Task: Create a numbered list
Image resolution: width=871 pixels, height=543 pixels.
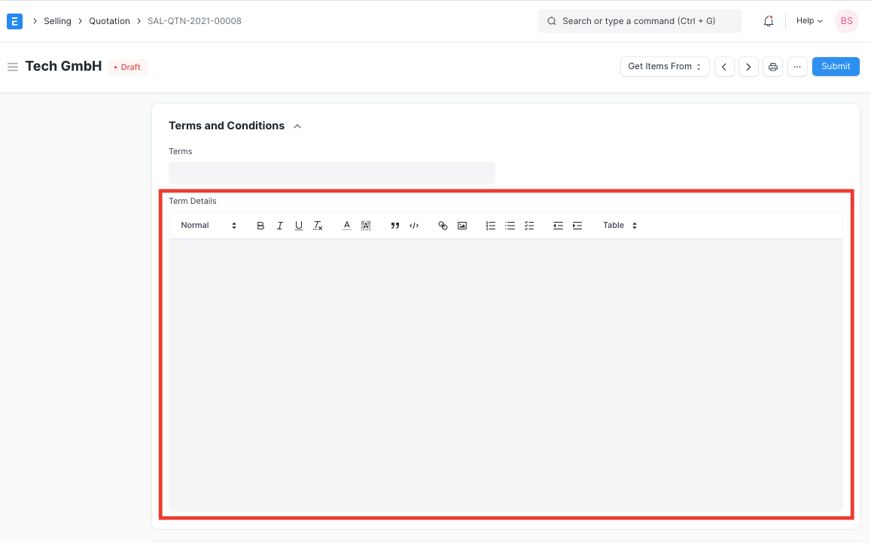Action: tap(490, 225)
